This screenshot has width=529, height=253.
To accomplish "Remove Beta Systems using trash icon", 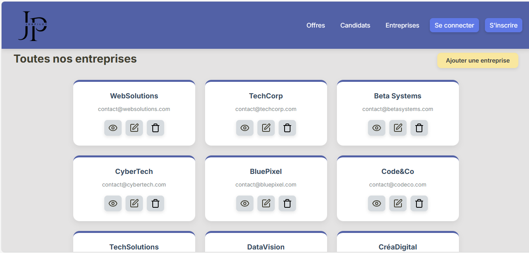I will point(419,128).
